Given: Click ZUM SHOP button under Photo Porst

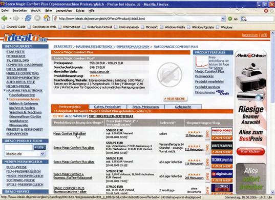Looking at the screenshot, I should (222, 138).
